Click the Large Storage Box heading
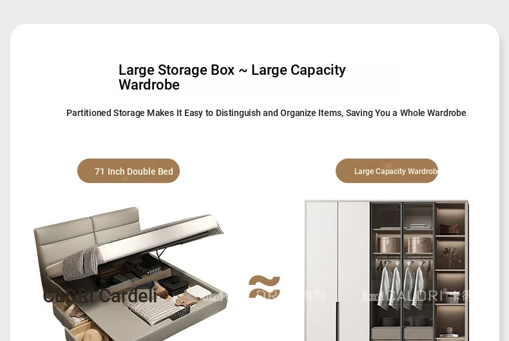The height and width of the screenshot is (341, 509). coord(232,77)
